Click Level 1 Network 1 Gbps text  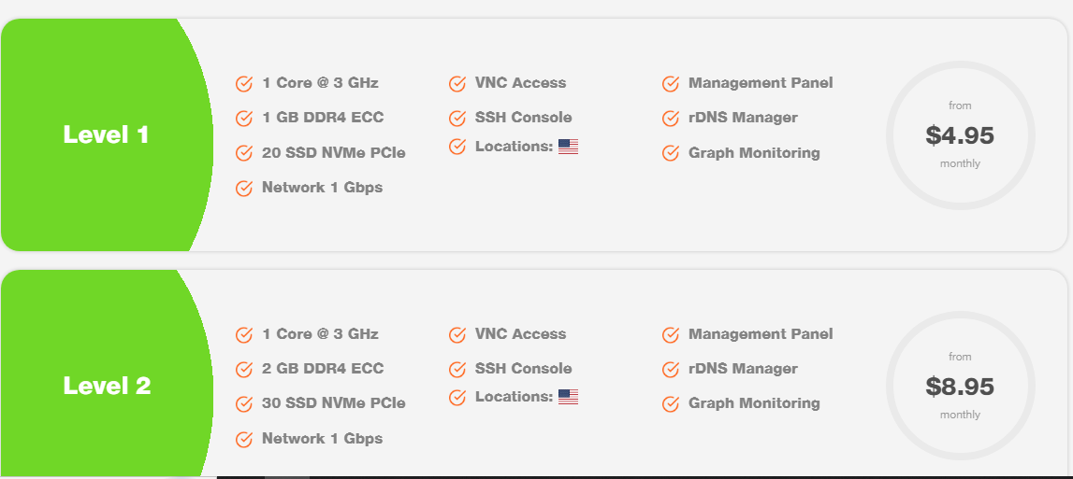(322, 188)
